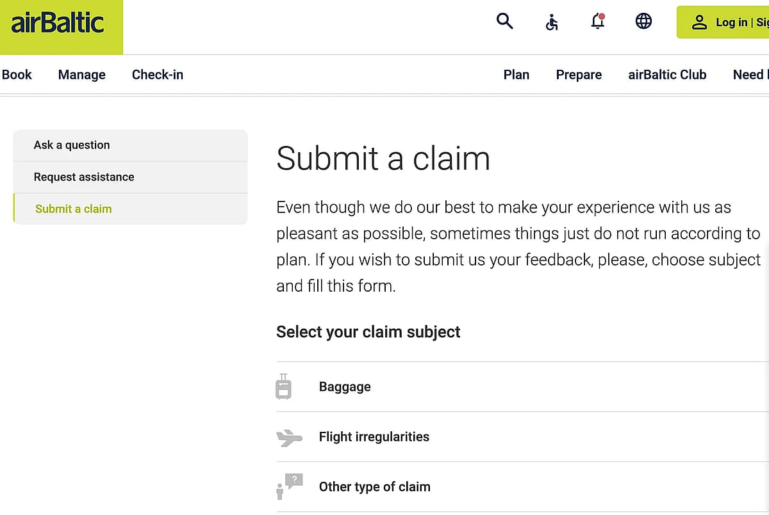Choose Flight irregularities claim subject
Image resolution: width=769 pixels, height=515 pixels.
tap(522, 437)
